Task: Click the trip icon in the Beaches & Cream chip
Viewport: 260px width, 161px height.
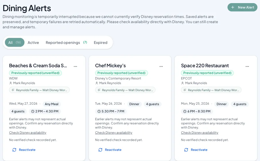Action: tap(13, 90)
